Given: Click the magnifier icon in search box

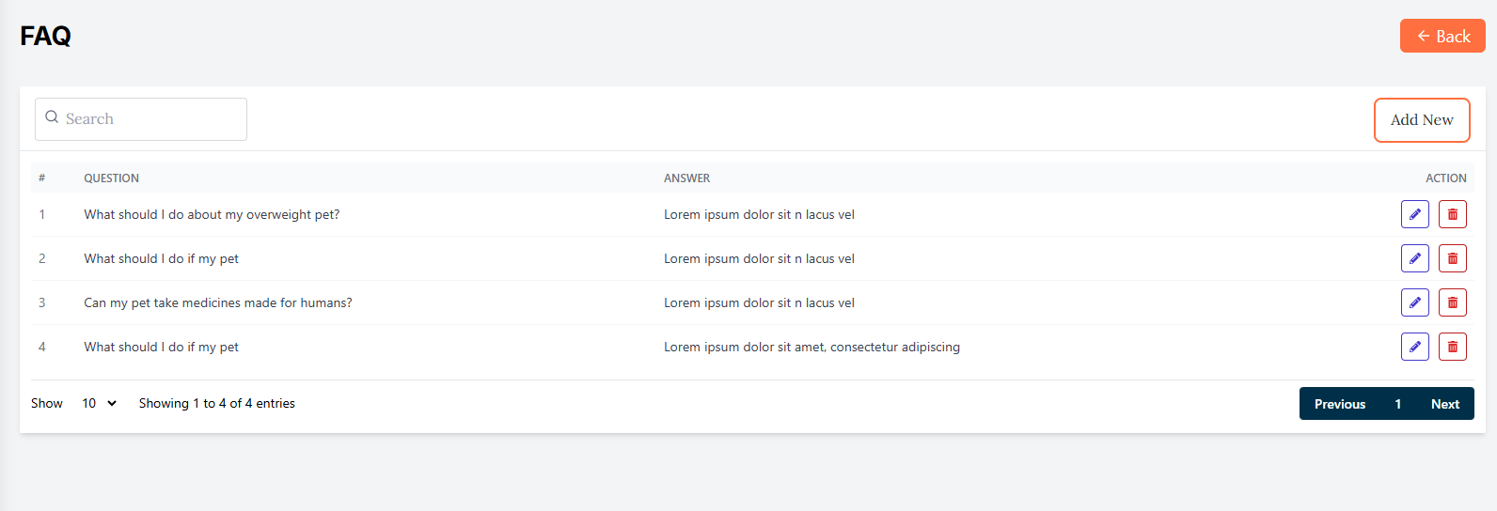Looking at the screenshot, I should pyautogui.click(x=52, y=117).
